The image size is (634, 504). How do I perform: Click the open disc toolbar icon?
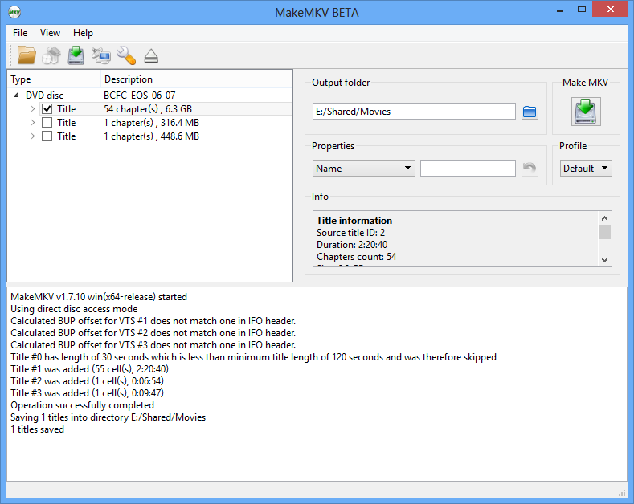pos(51,55)
